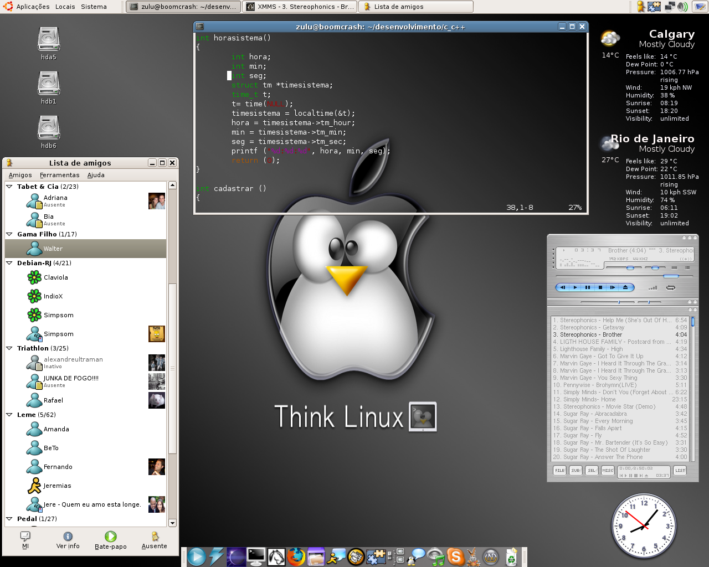Click XMMS next track button
This screenshot has height=567, width=709.
(x=613, y=287)
